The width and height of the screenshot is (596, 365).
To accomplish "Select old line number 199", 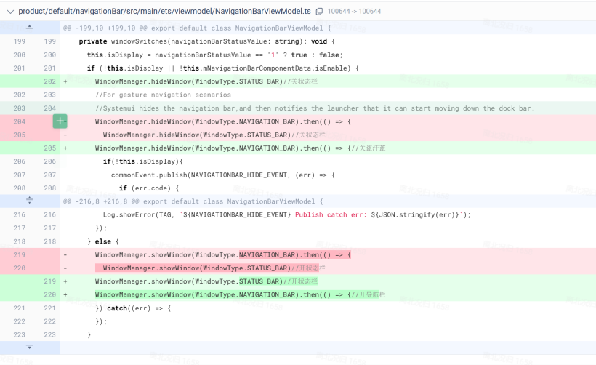I will coord(19,41).
